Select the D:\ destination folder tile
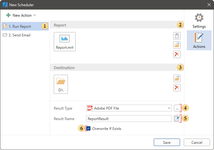 [x=61, y=84]
